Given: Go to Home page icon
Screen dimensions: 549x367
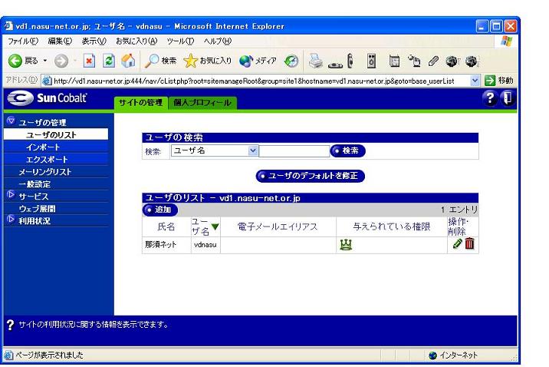Looking at the screenshot, I should 128,61.
